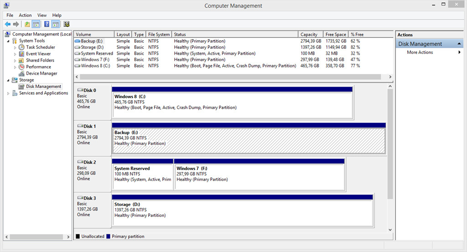Select the Disk 1 label panel
This screenshot has width=467, height=252.
click(x=93, y=139)
